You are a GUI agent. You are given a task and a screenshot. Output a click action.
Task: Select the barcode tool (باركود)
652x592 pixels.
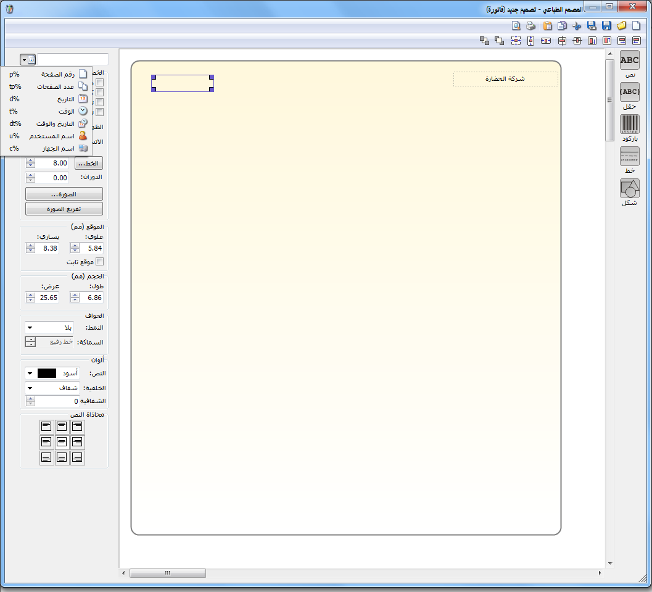point(630,124)
